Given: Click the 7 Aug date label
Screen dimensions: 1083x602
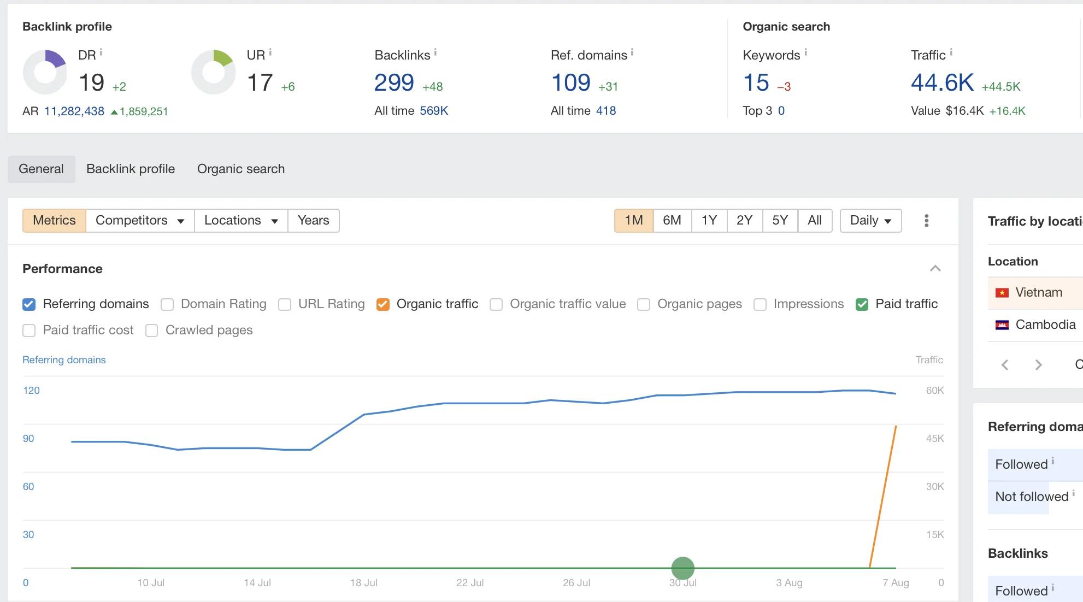Looking at the screenshot, I should tap(896, 583).
